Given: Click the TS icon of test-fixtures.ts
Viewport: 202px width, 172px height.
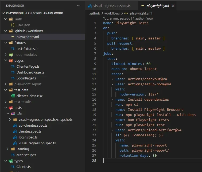Looking at the screenshot, I should 13,49.
